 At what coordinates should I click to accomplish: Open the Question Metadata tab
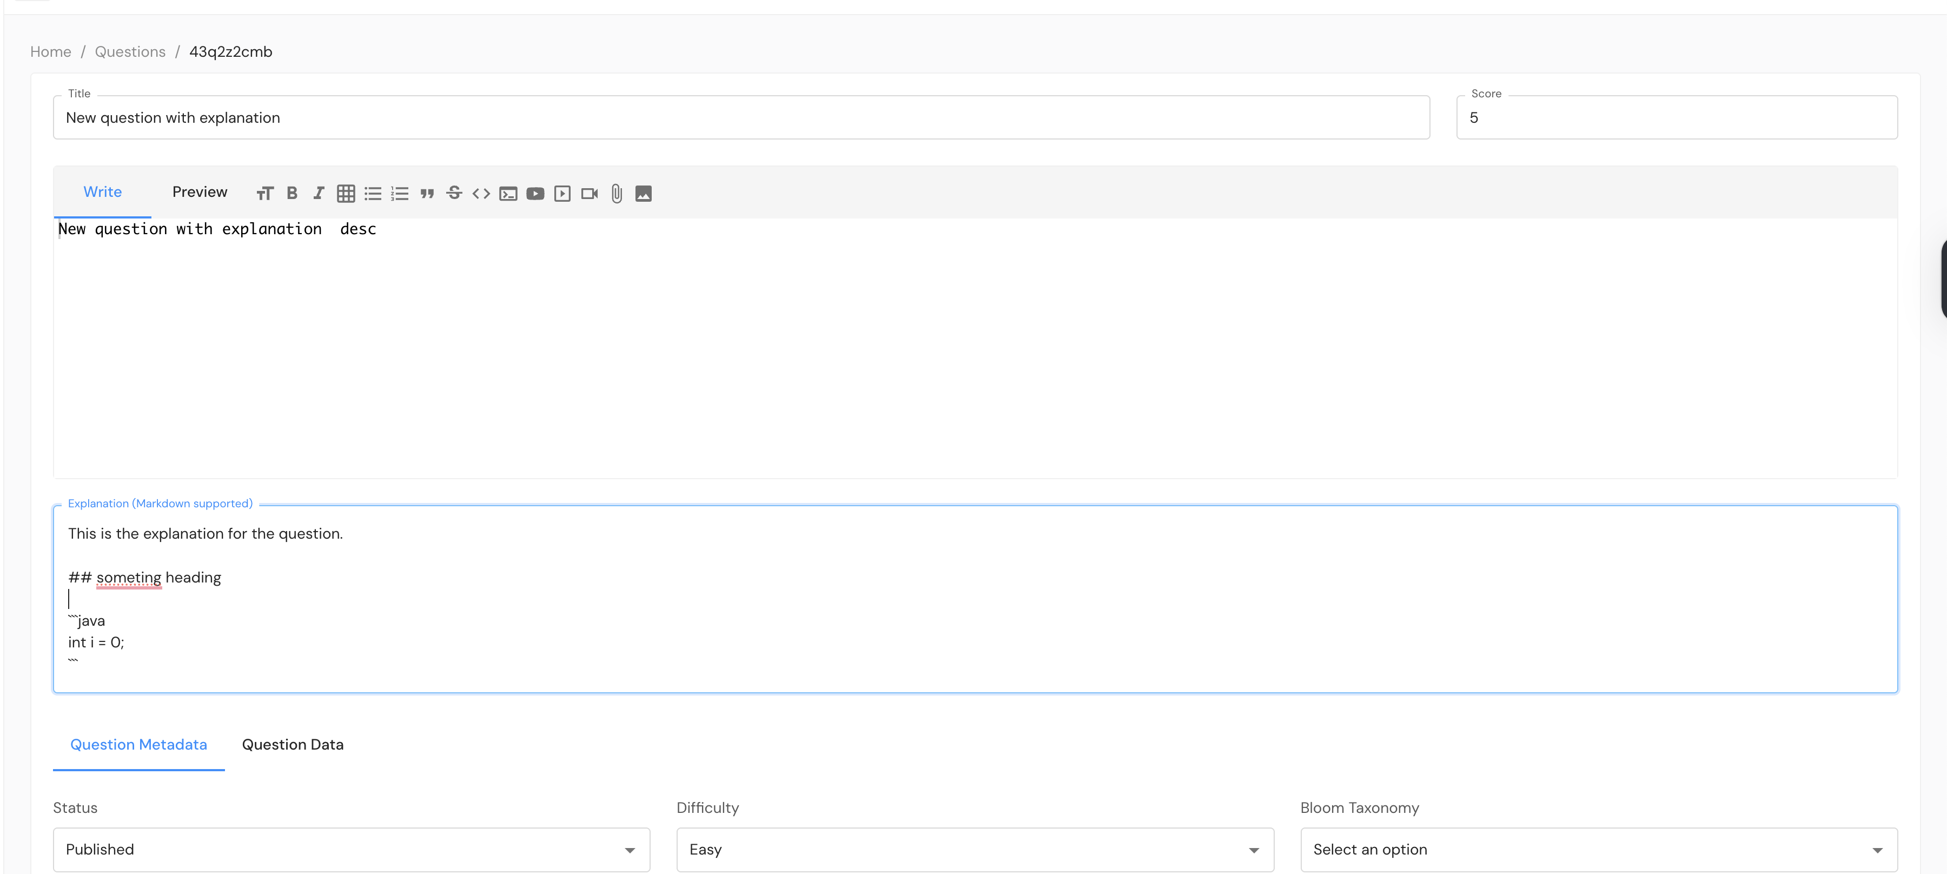(x=139, y=745)
